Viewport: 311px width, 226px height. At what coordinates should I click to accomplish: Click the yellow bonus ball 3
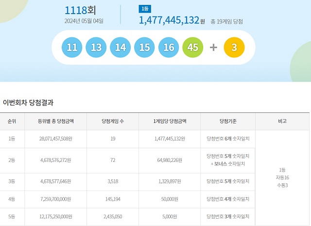(x=234, y=47)
